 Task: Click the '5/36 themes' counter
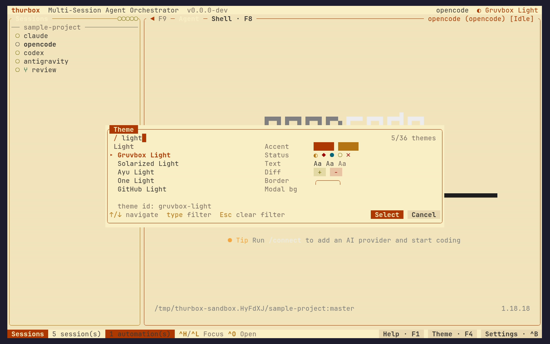tap(413, 138)
